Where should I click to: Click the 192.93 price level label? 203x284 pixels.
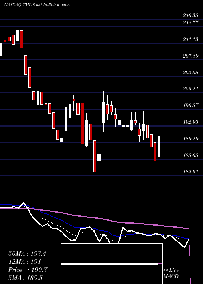pos(190,122)
